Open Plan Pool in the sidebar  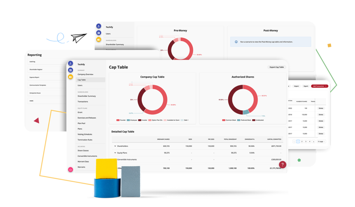pos(81,123)
